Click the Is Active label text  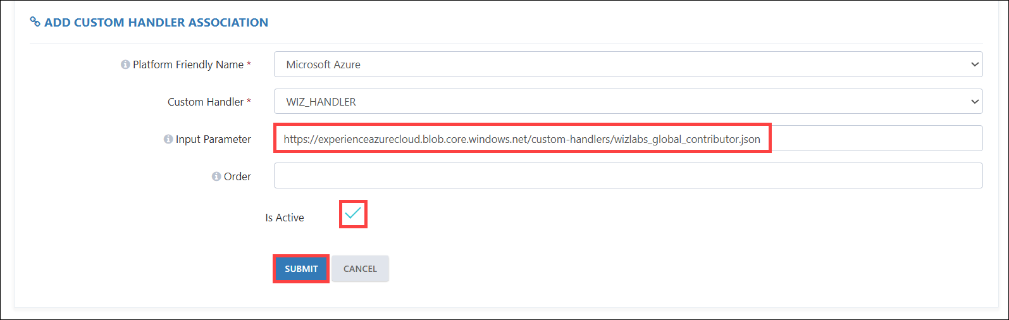tap(285, 218)
